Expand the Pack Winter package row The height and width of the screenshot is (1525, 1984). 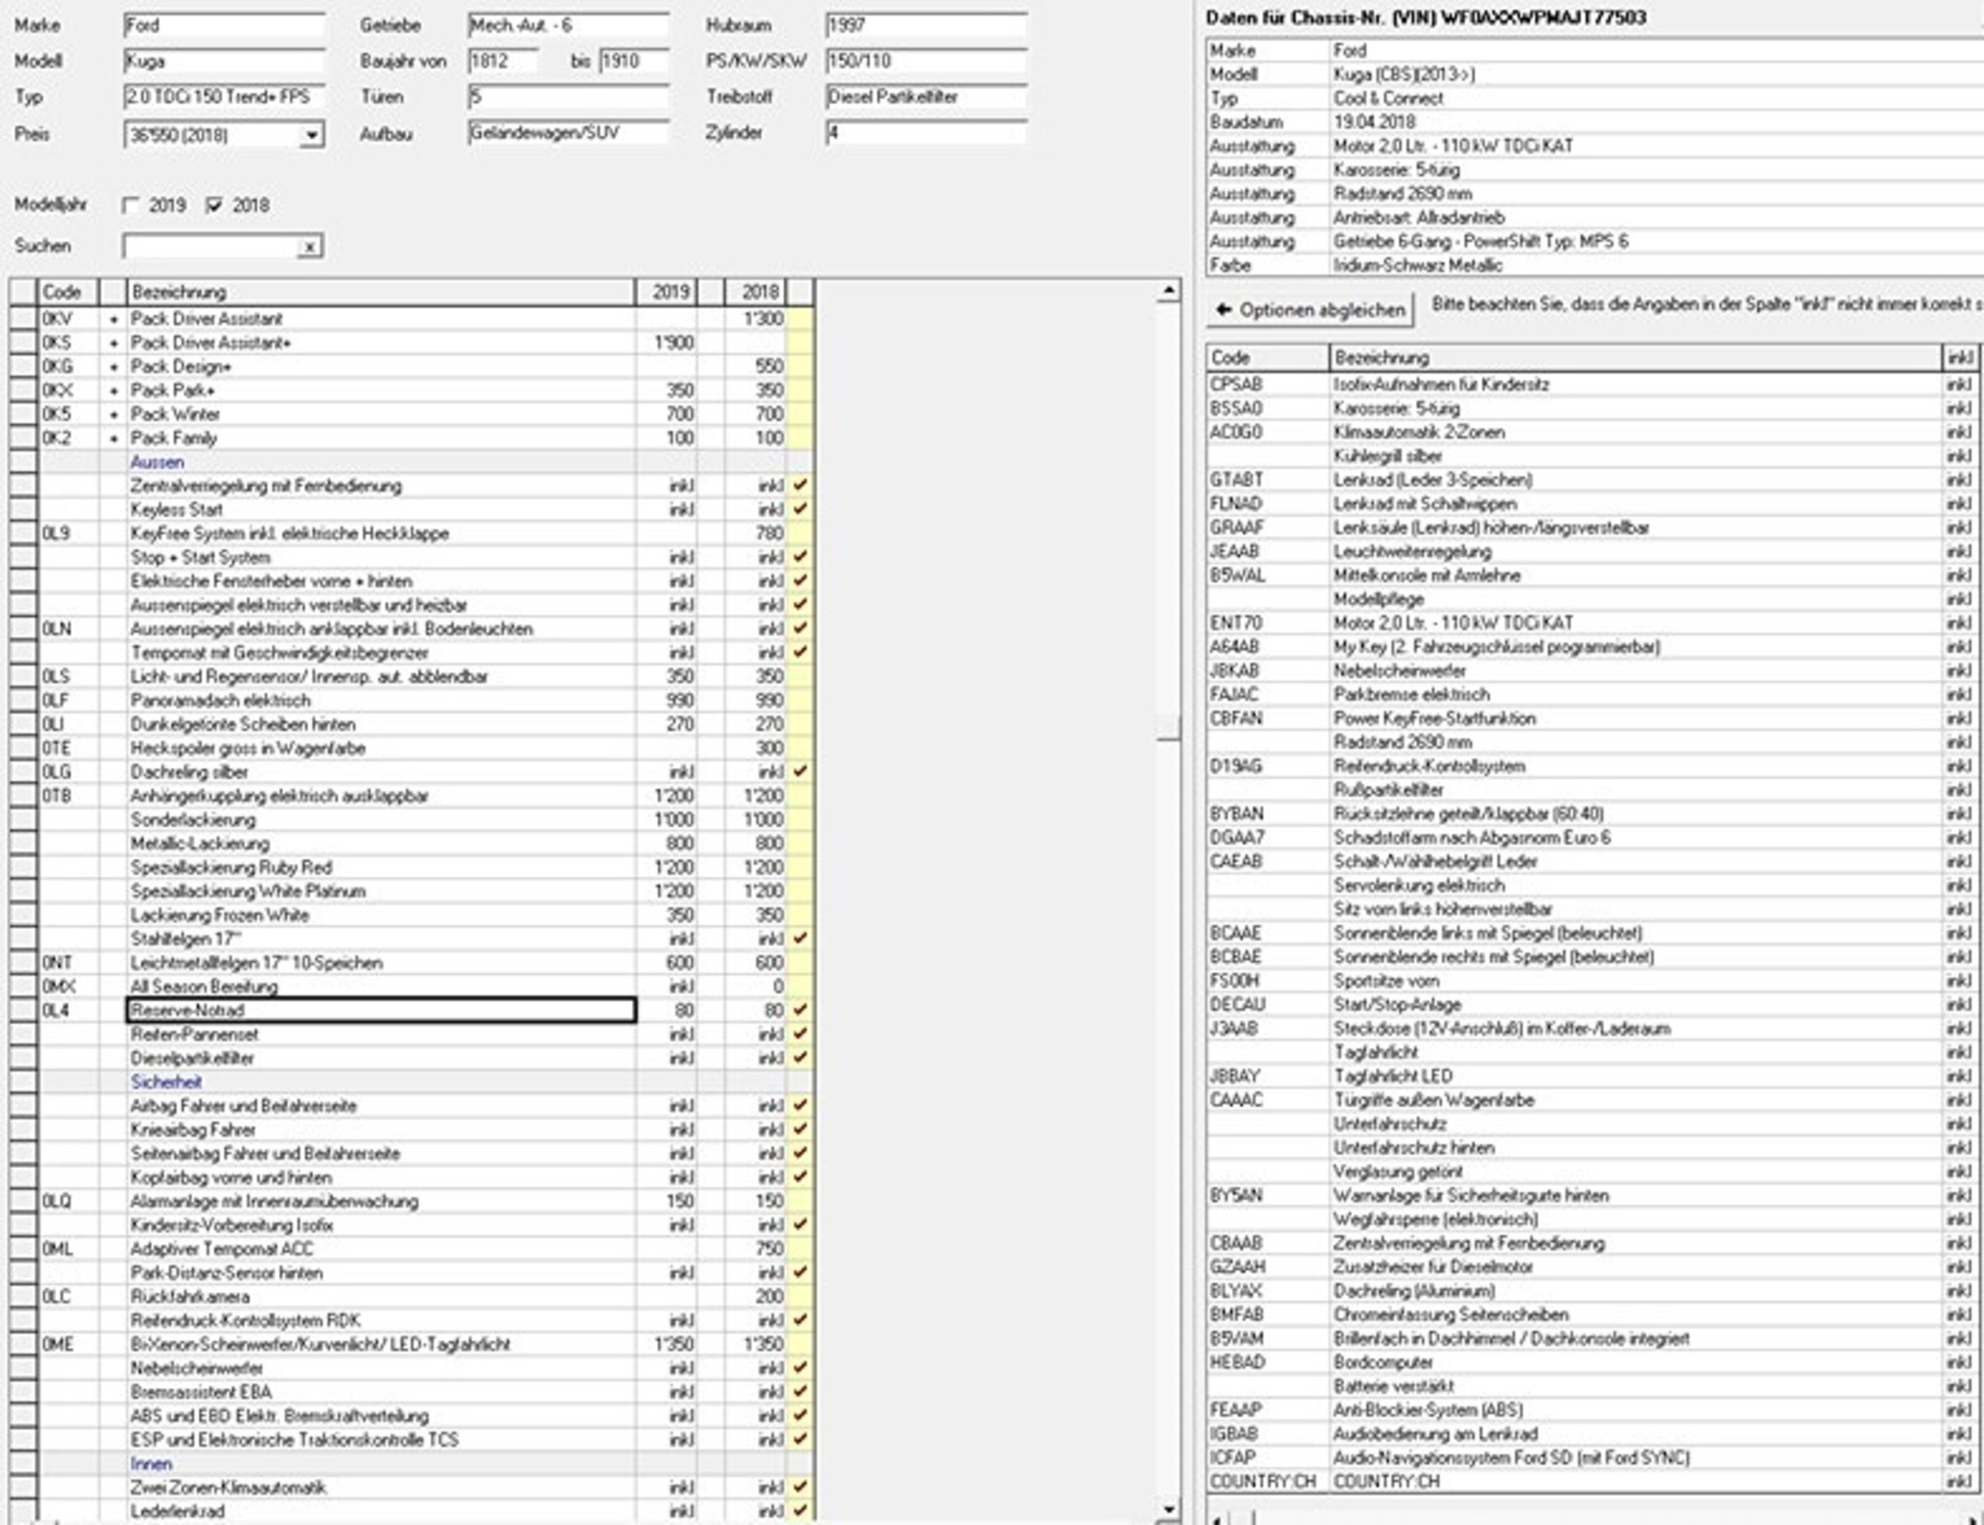[113, 414]
